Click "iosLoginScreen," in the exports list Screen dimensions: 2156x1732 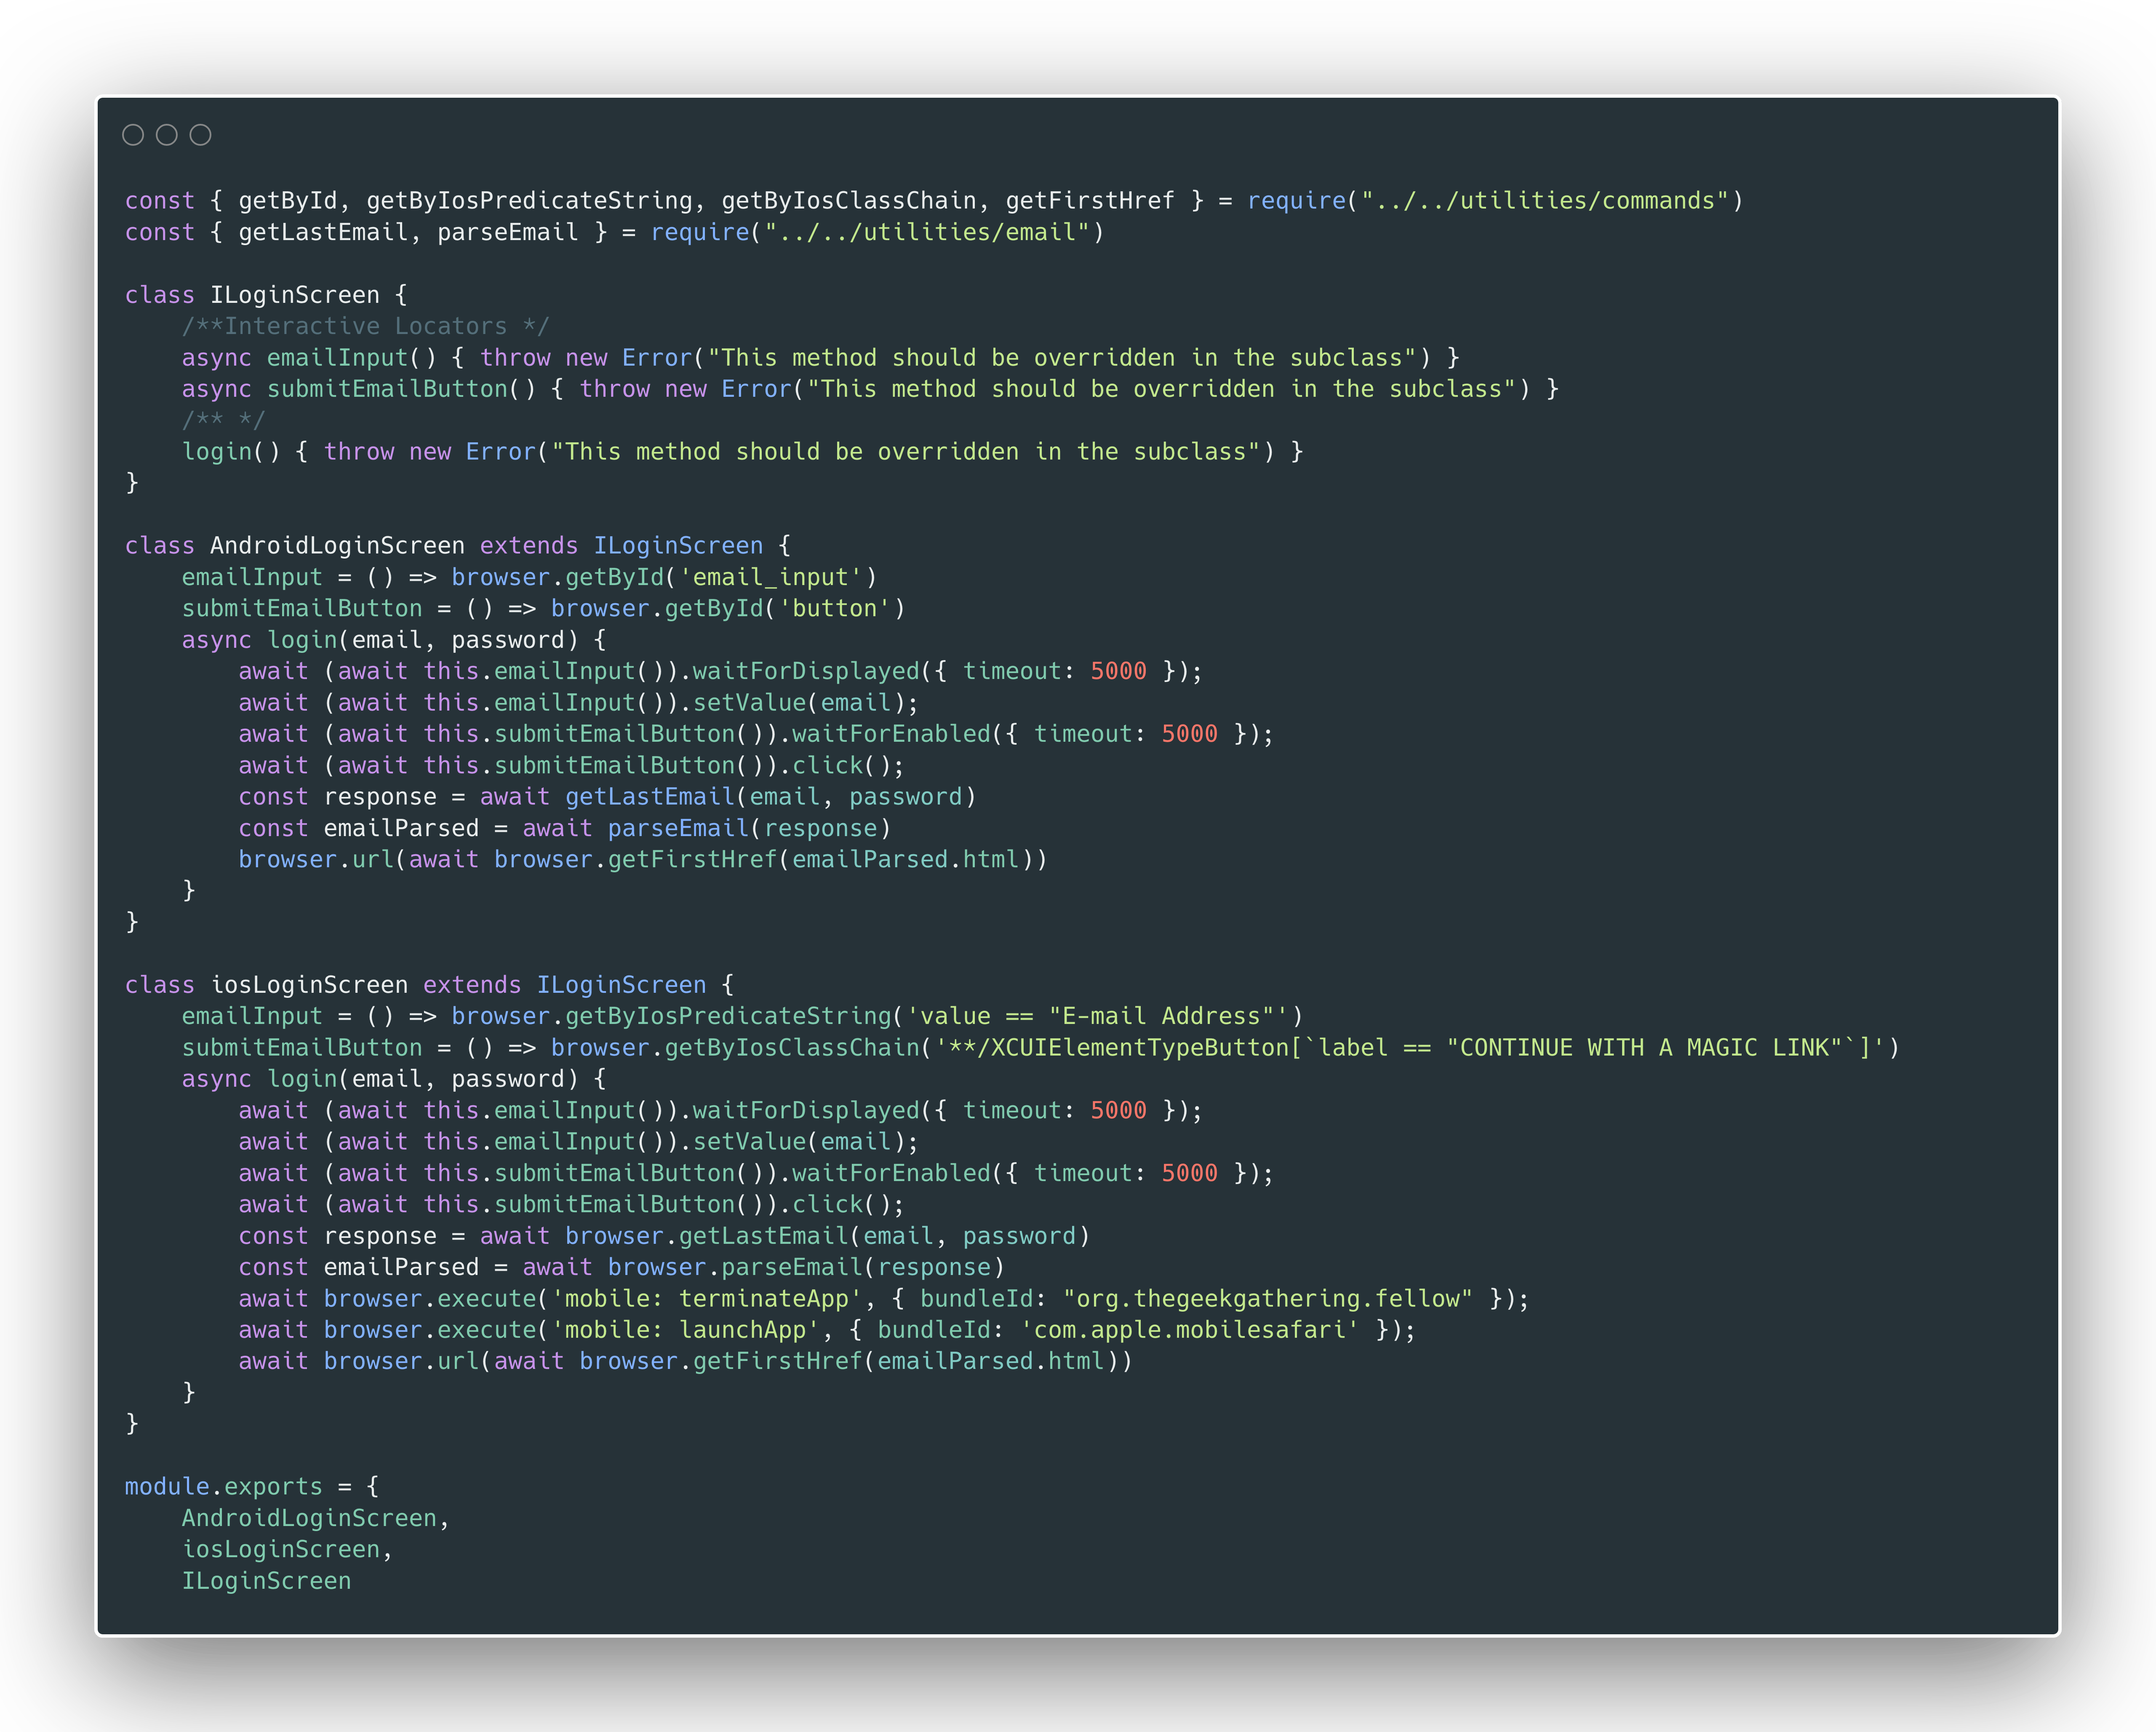(288, 1549)
